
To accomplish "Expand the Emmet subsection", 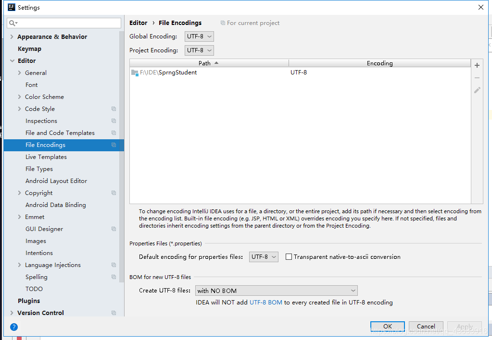I will click(19, 217).
